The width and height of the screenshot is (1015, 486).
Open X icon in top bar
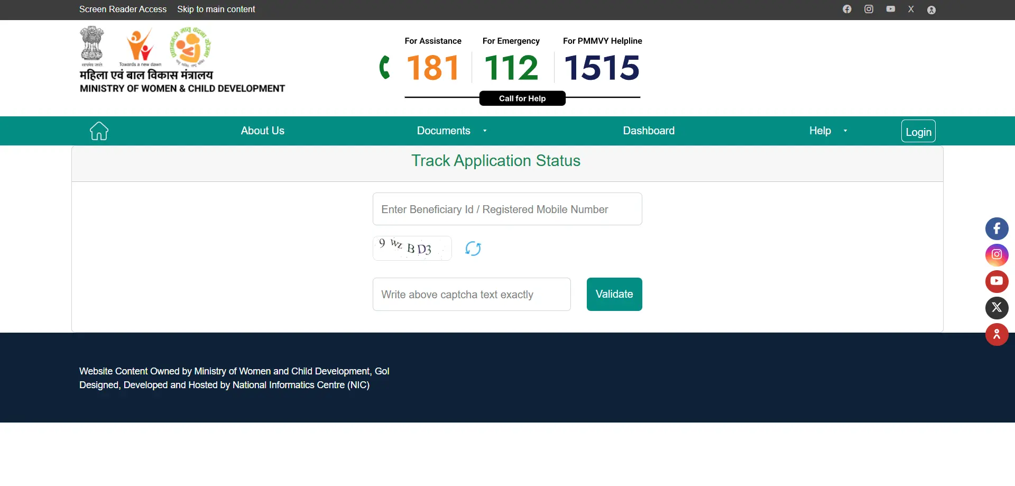(911, 9)
